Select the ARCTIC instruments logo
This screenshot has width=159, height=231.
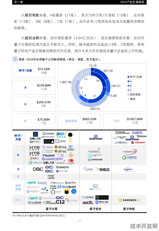pyautogui.click(x=49, y=141)
